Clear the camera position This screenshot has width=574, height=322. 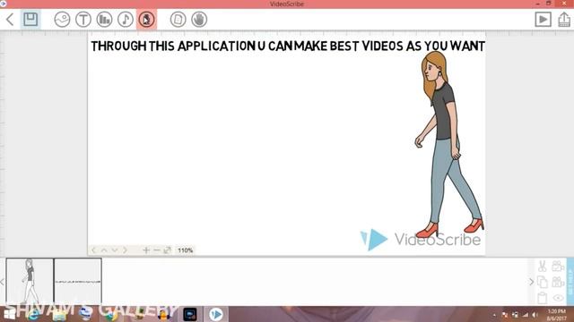coord(558,283)
